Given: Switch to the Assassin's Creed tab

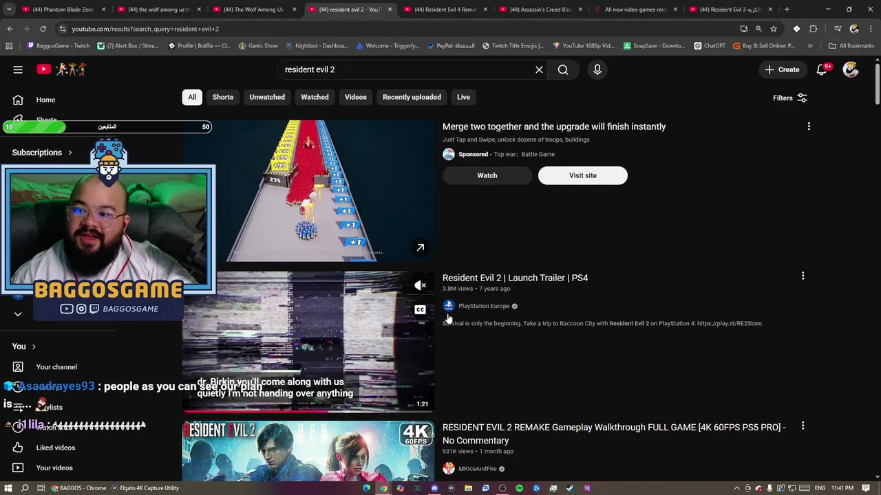Looking at the screenshot, I should 540,10.
